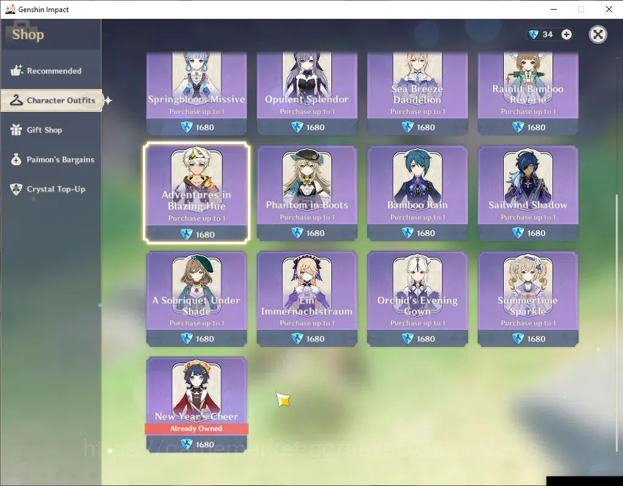Click the outfit list vertical scrollbar

(x=617, y=323)
